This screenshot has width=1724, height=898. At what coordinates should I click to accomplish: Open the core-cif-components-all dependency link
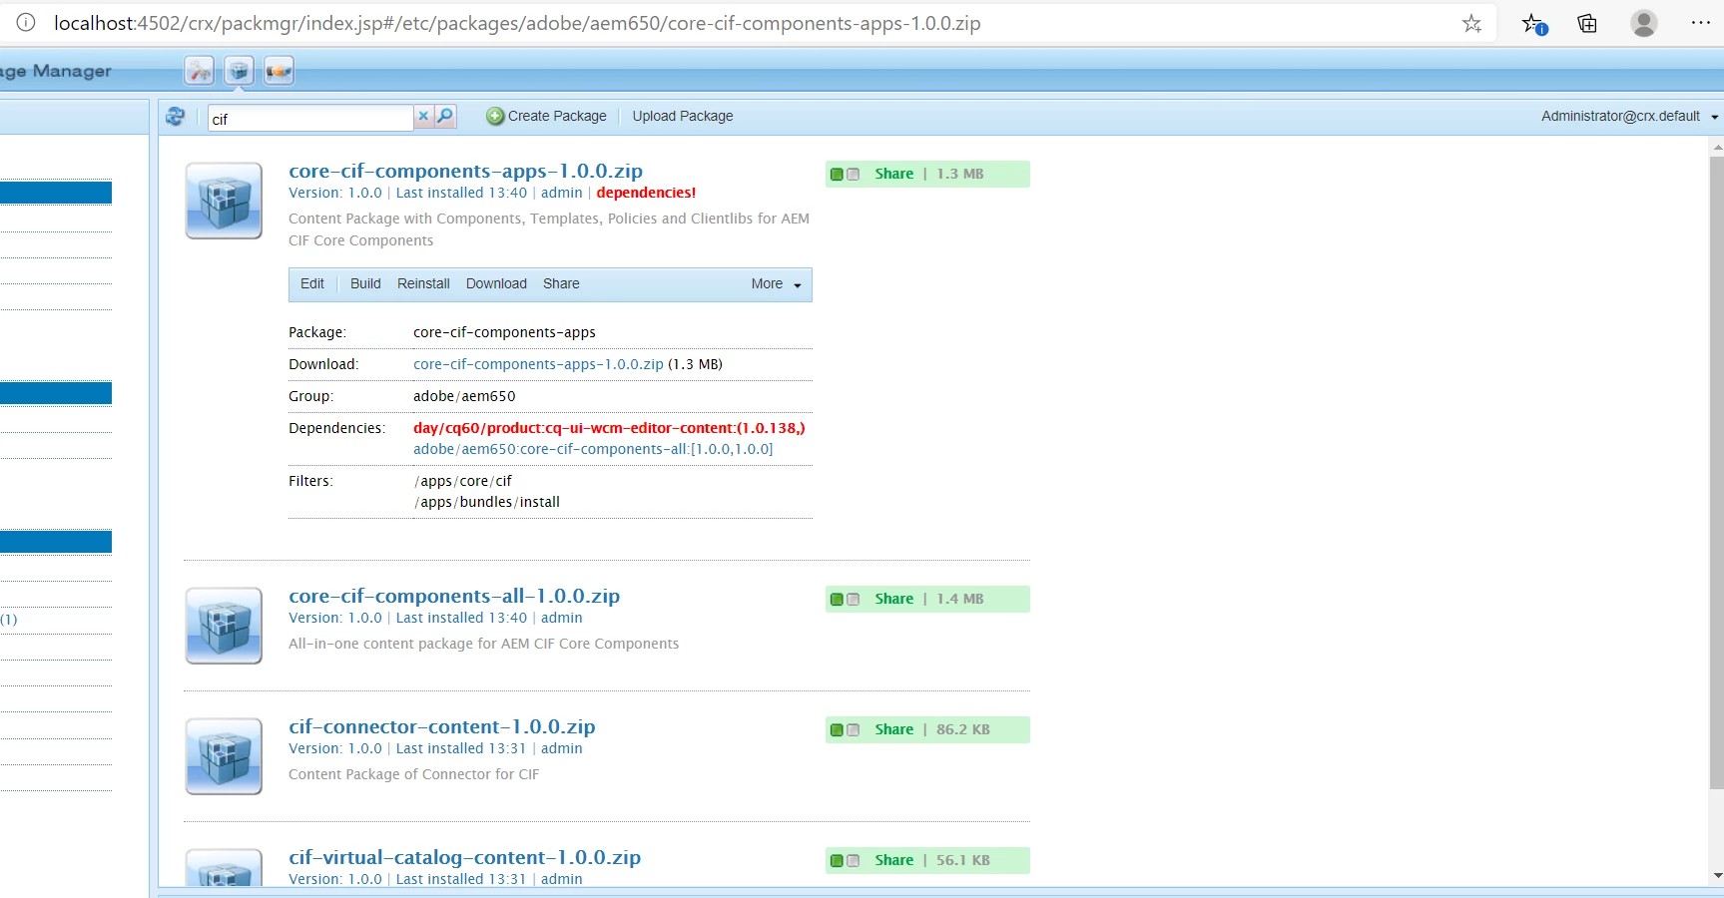(x=593, y=449)
